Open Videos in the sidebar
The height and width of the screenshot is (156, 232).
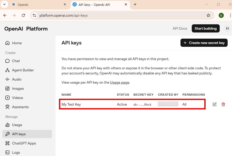[x=27, y=98]
